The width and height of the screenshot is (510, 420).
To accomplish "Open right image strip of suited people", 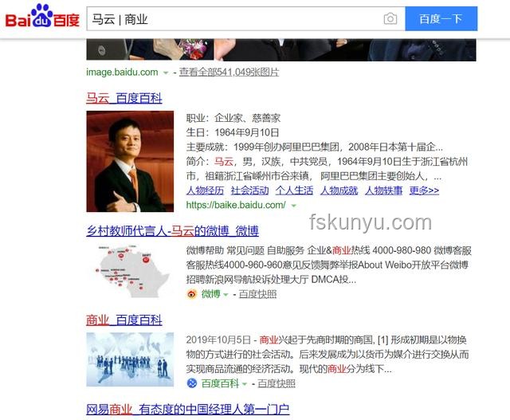I will pos(345,49).
